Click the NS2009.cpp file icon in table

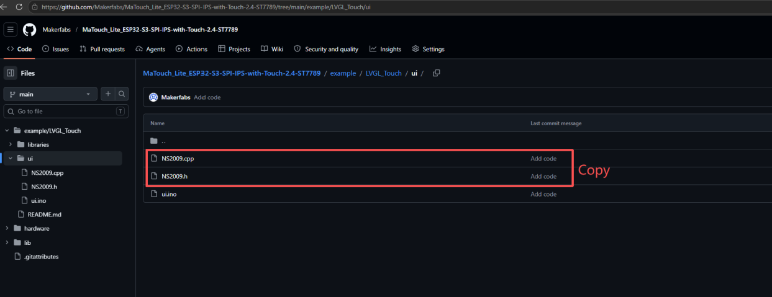[154, 159]
